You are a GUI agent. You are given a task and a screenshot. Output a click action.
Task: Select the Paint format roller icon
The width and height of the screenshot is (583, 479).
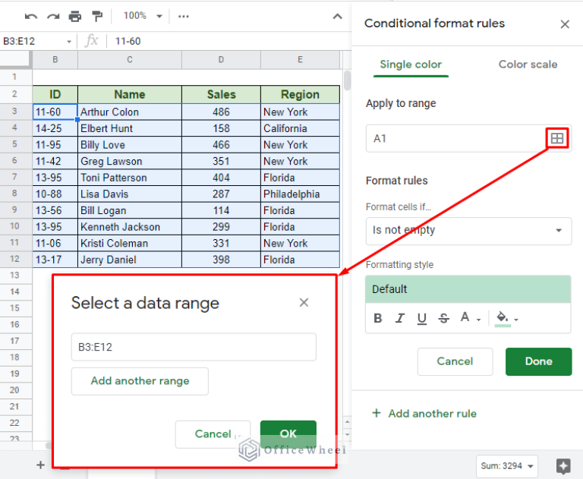[96, 16]
